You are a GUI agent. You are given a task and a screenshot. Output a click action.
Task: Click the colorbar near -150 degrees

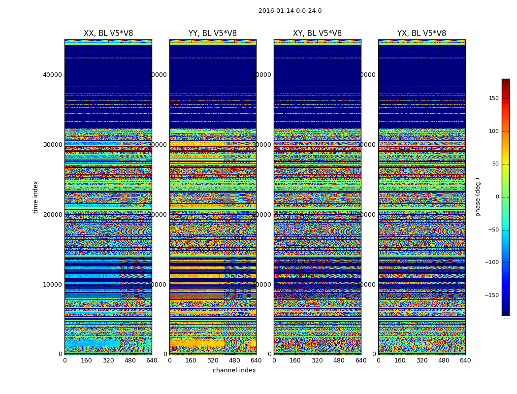[x=506, y=295]
